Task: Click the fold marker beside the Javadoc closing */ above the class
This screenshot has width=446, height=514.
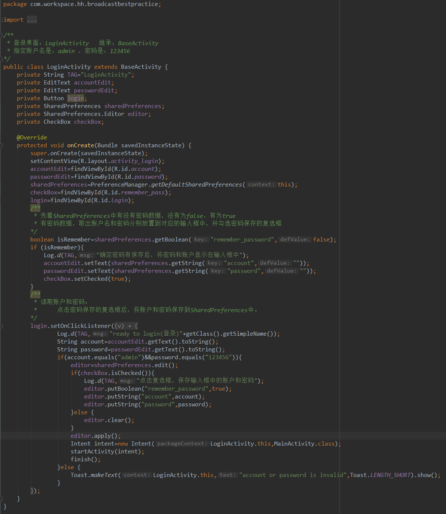Action: 1,59
